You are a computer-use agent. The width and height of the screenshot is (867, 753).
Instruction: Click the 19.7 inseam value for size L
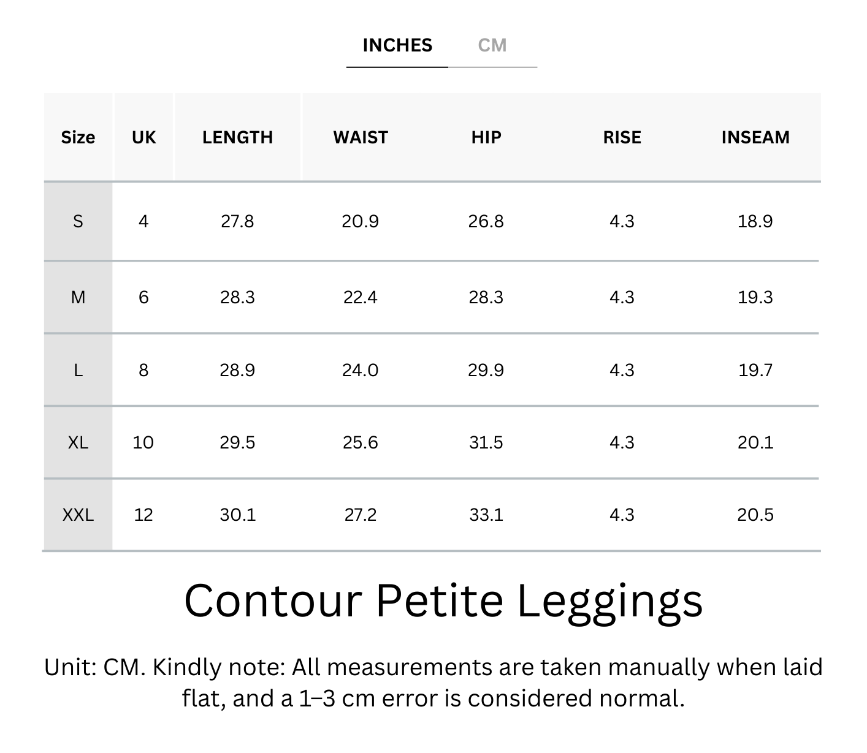[x=755, y=370]
